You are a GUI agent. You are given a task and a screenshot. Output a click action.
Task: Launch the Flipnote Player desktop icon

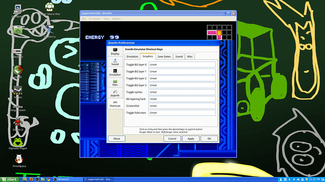(18, 144)
